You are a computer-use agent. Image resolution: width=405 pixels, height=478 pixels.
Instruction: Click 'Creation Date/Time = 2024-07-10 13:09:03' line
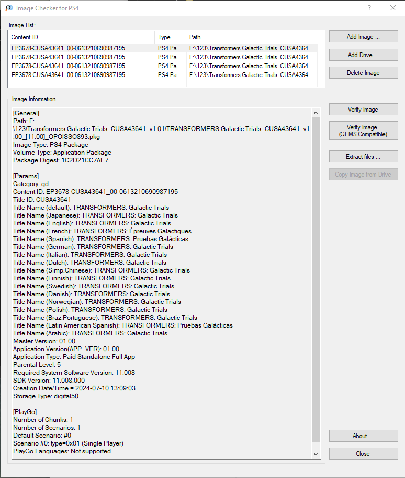pyautogui.click(x=74, y=388)
